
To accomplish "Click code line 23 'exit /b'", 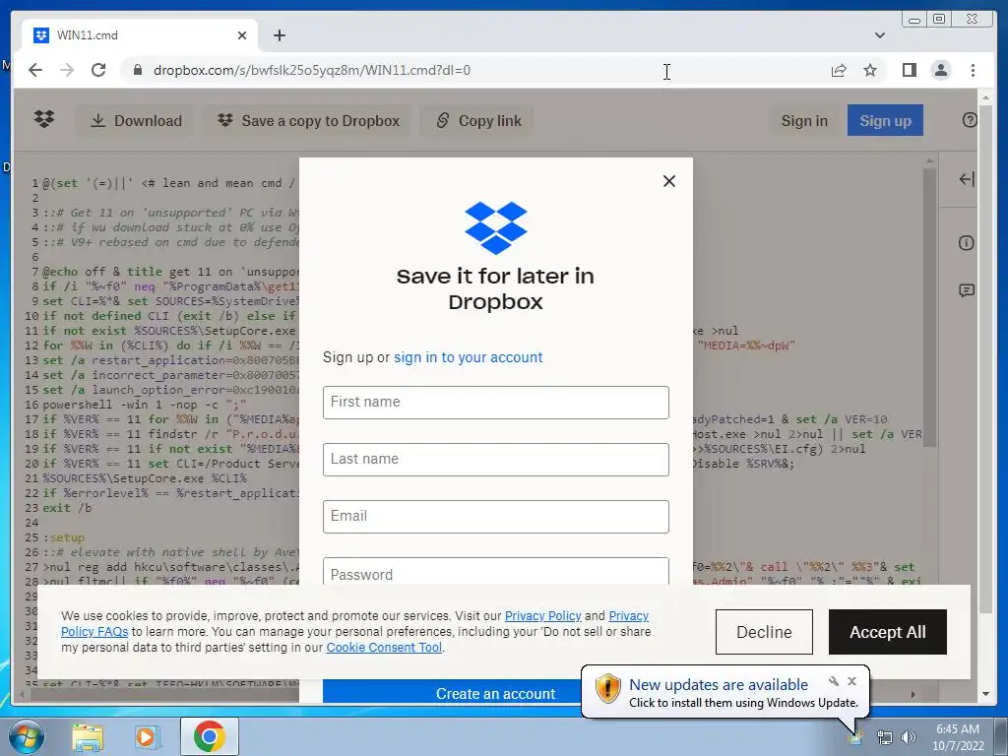I will (x=68, y=508).
